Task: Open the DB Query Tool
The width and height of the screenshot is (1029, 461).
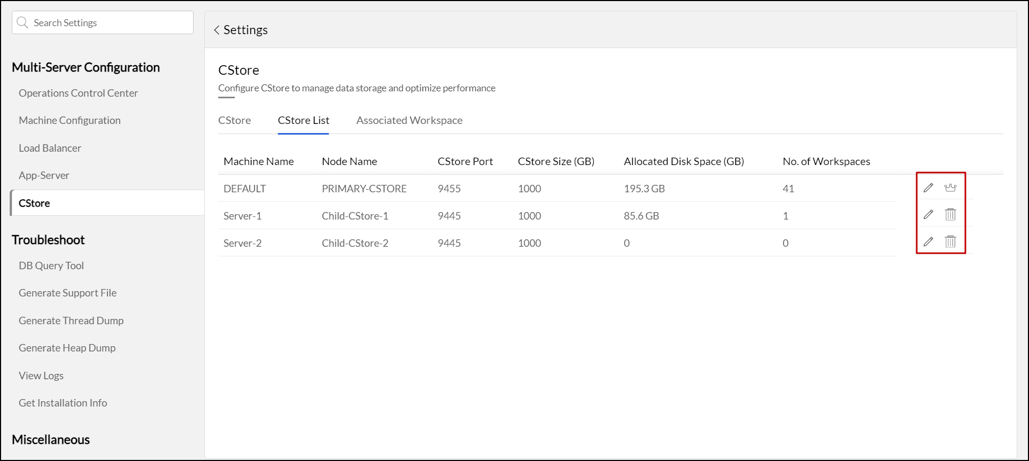Action: (x=51, y=265)
